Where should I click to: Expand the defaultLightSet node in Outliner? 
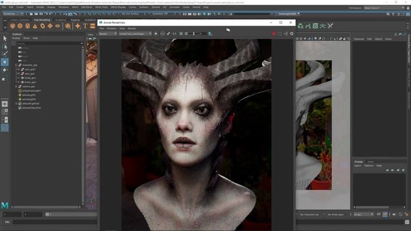(x=16, y=103)
